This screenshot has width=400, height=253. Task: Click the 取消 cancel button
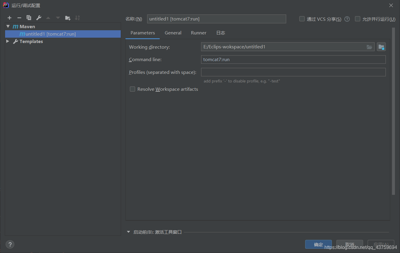click(350, 244)
